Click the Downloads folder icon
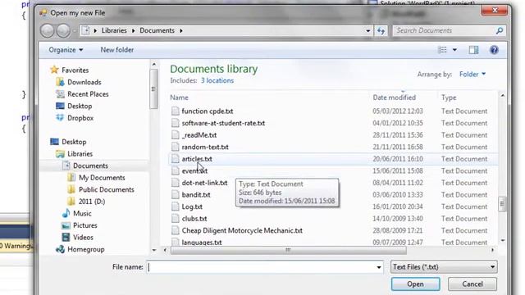This screenshot has height=295, width=525. (60, 82)
